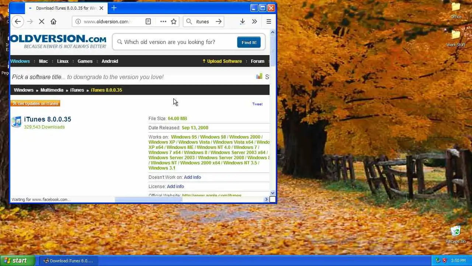The height and width of the screenshot is (266, 472).
Task: Open the Linux category tab
Action: pos(63,61)
